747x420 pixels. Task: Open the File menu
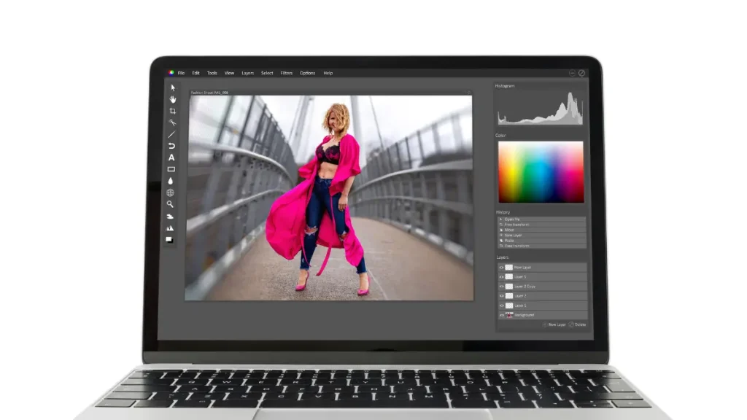pyautogui.click(x=181, y=73)
